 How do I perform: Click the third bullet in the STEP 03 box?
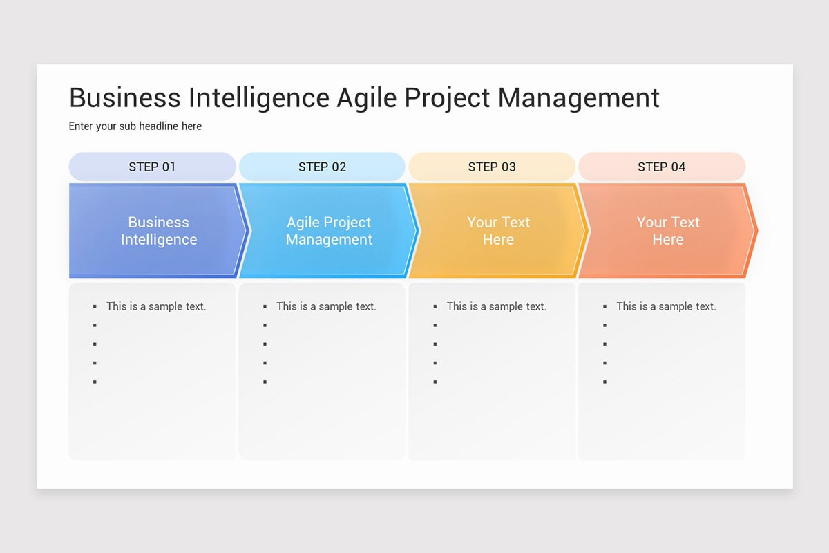coord(435,344)
